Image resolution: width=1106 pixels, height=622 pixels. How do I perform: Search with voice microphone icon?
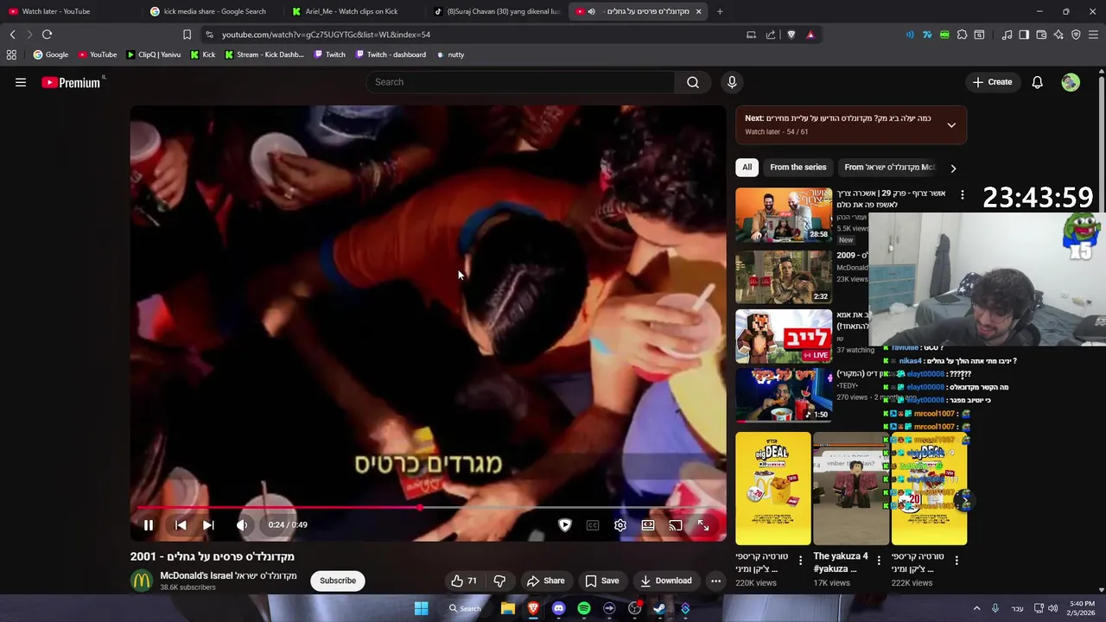(732, 82)
